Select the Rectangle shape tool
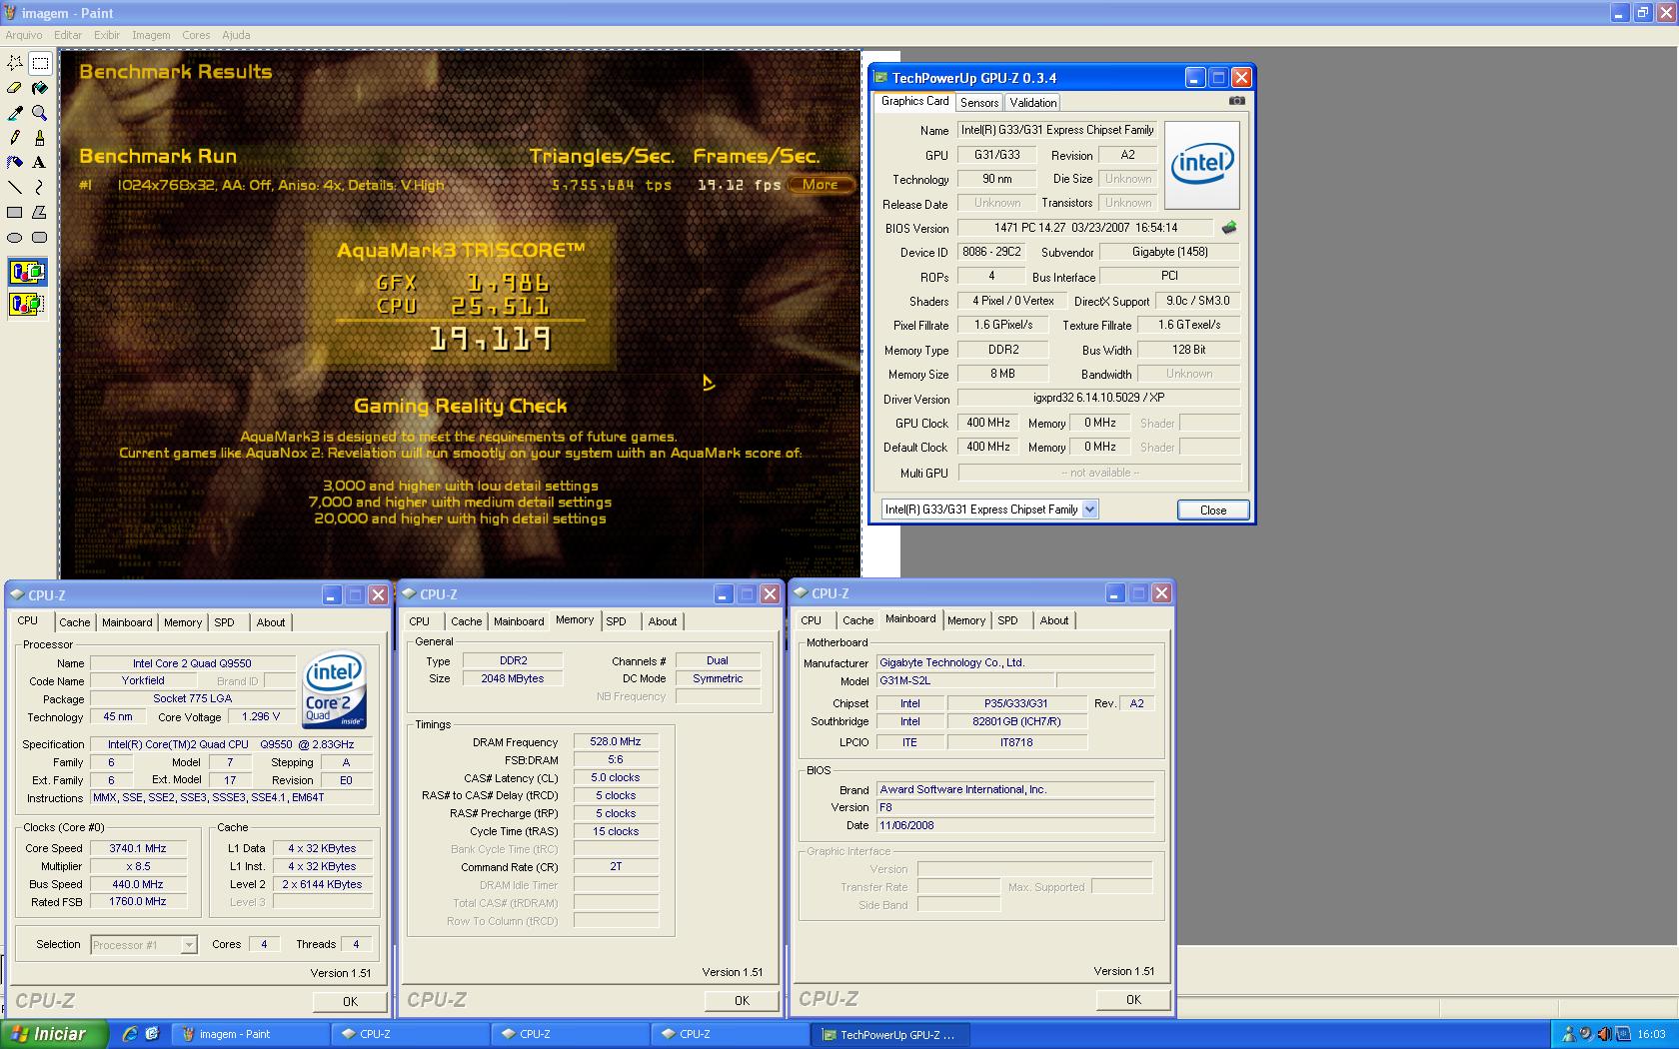The height and width of the screenshot is (1049, 1679). (15, 212)
